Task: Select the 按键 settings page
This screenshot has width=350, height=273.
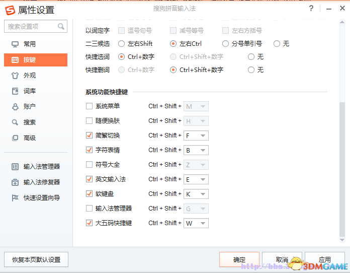Action: [x=36, y=60]
